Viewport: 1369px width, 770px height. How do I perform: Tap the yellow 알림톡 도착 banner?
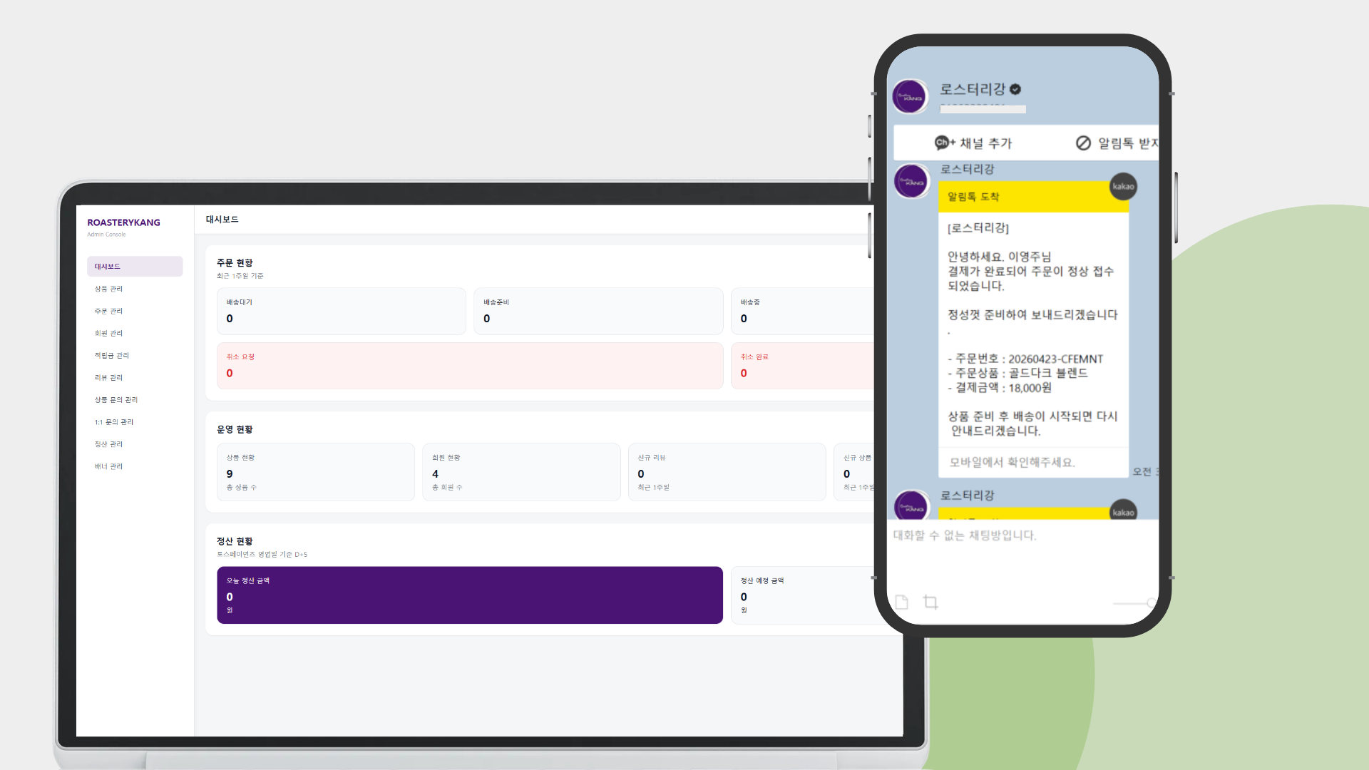(x=1033, y=197)
